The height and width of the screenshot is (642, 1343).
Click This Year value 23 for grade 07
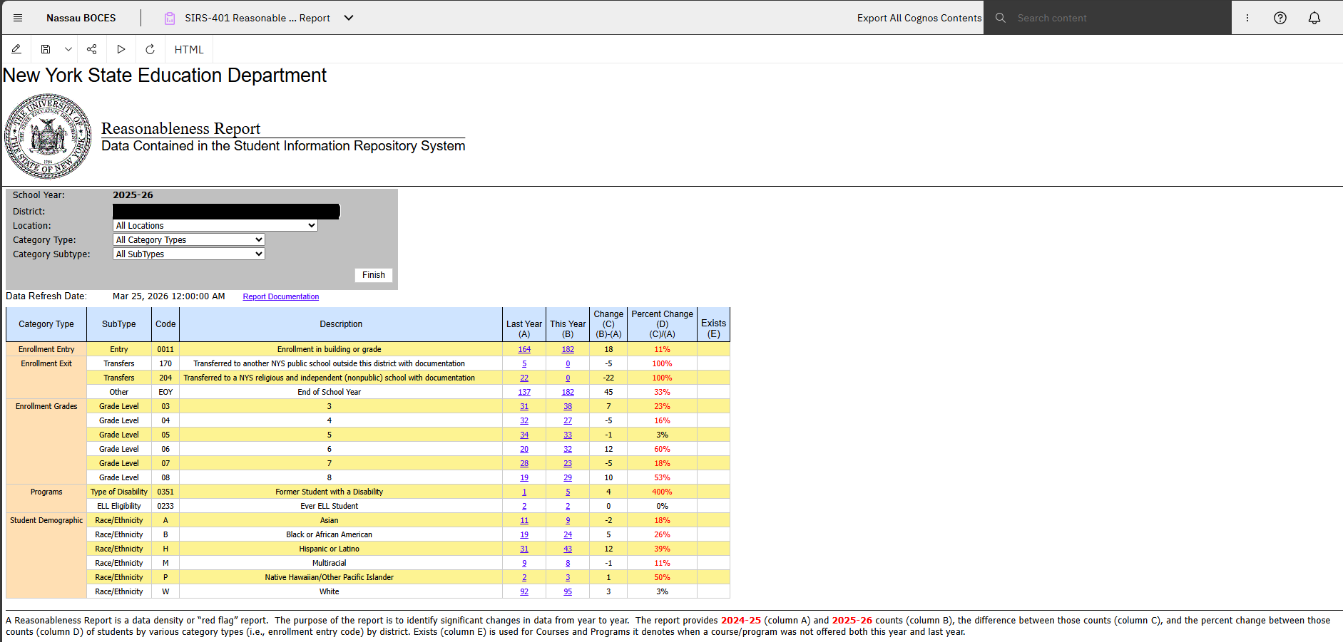568,463
